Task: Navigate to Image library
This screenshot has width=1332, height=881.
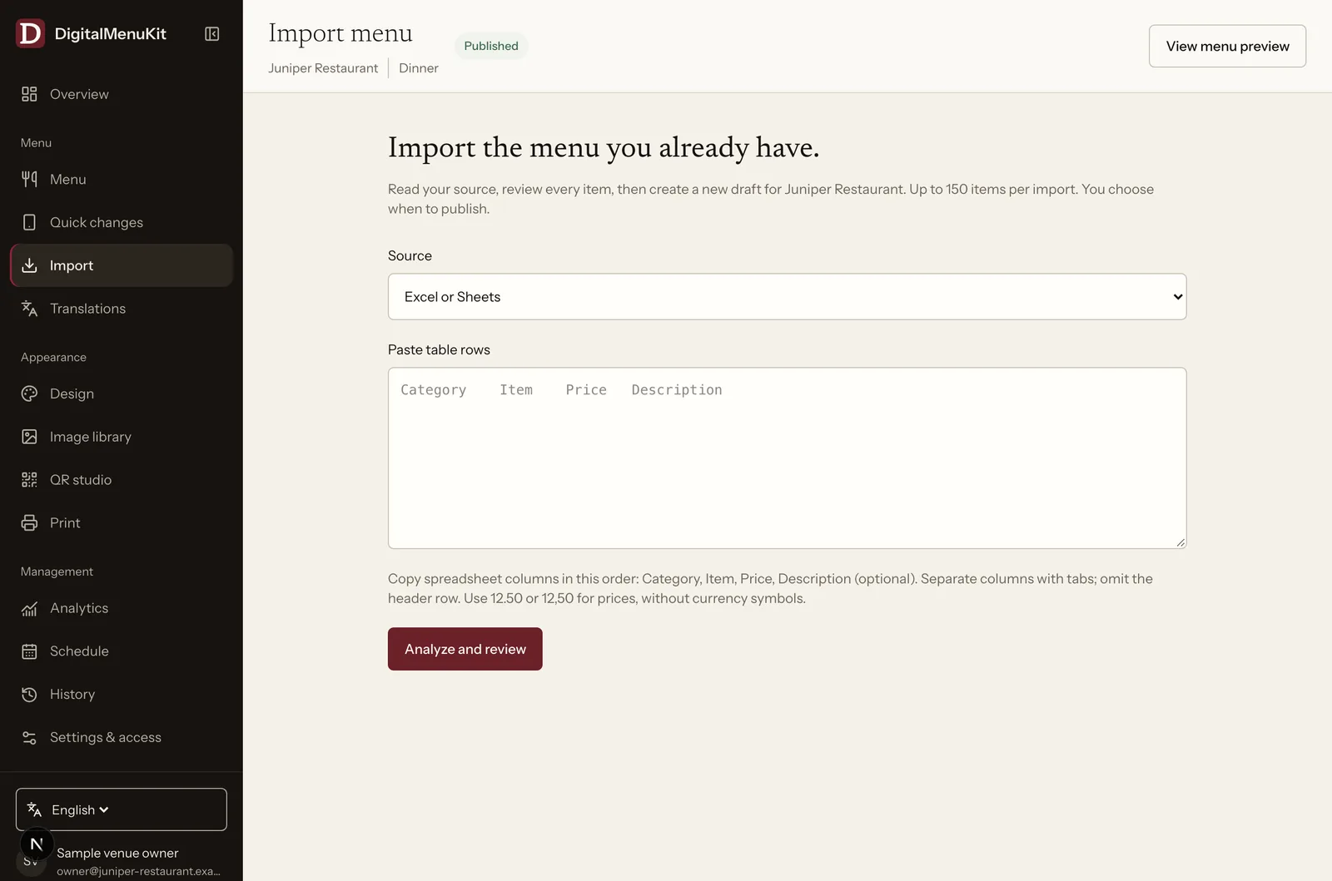Action: (x=122, y=437)
